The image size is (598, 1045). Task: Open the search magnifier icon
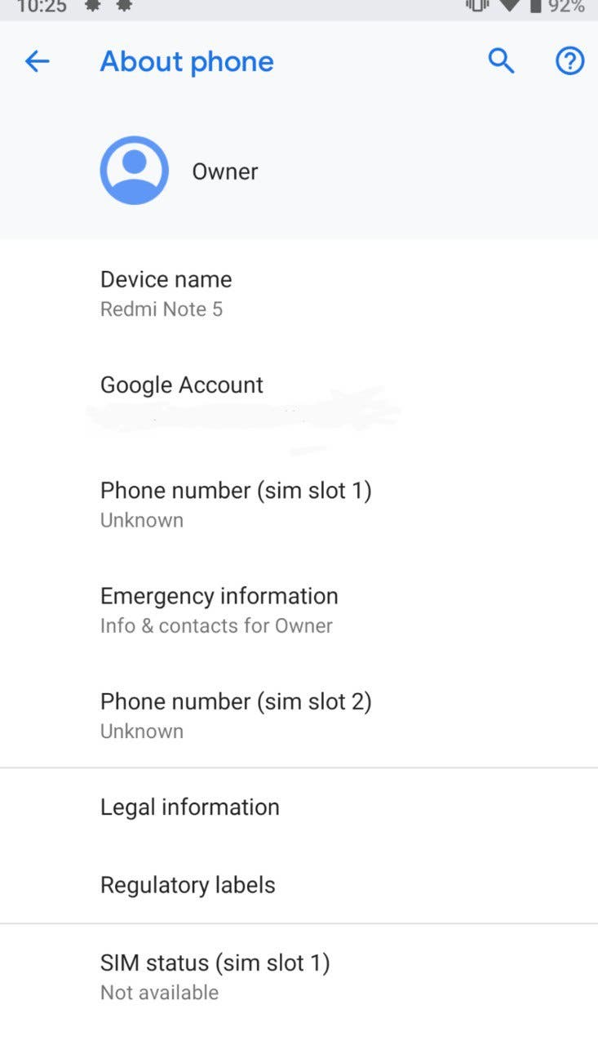pos(501,60)
